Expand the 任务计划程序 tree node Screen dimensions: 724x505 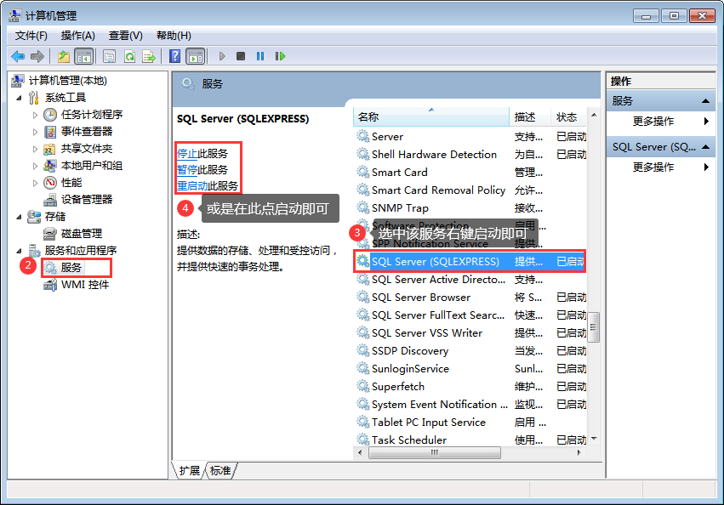(x=35, y=115)
